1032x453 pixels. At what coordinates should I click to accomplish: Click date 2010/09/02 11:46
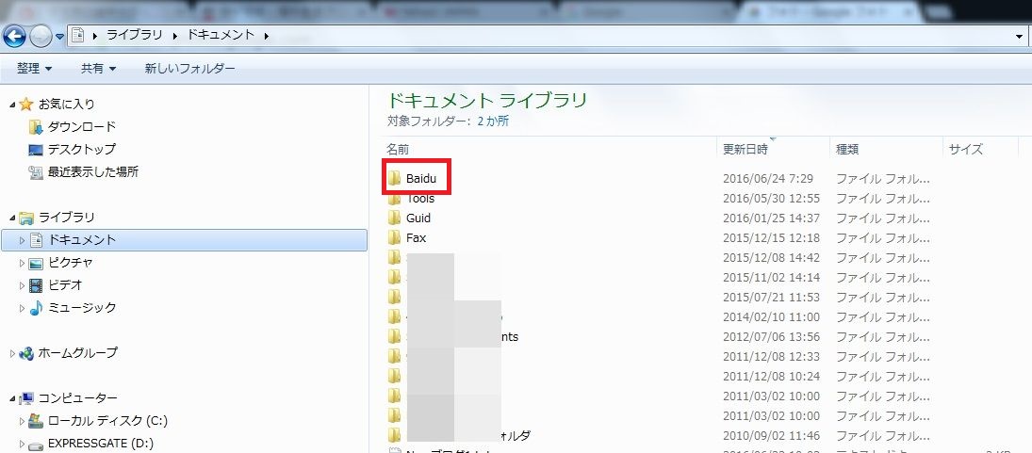[x=771, y=435]
